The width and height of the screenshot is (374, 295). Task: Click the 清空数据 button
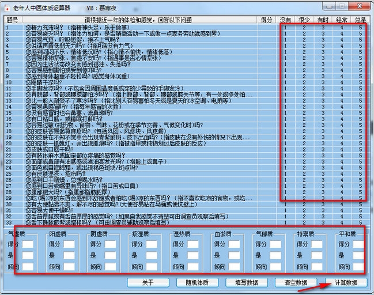pyautogui.click(x=296, y=282)
